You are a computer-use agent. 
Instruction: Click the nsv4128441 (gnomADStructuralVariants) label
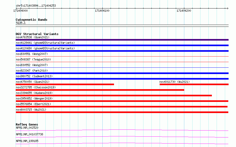(45, 43)
